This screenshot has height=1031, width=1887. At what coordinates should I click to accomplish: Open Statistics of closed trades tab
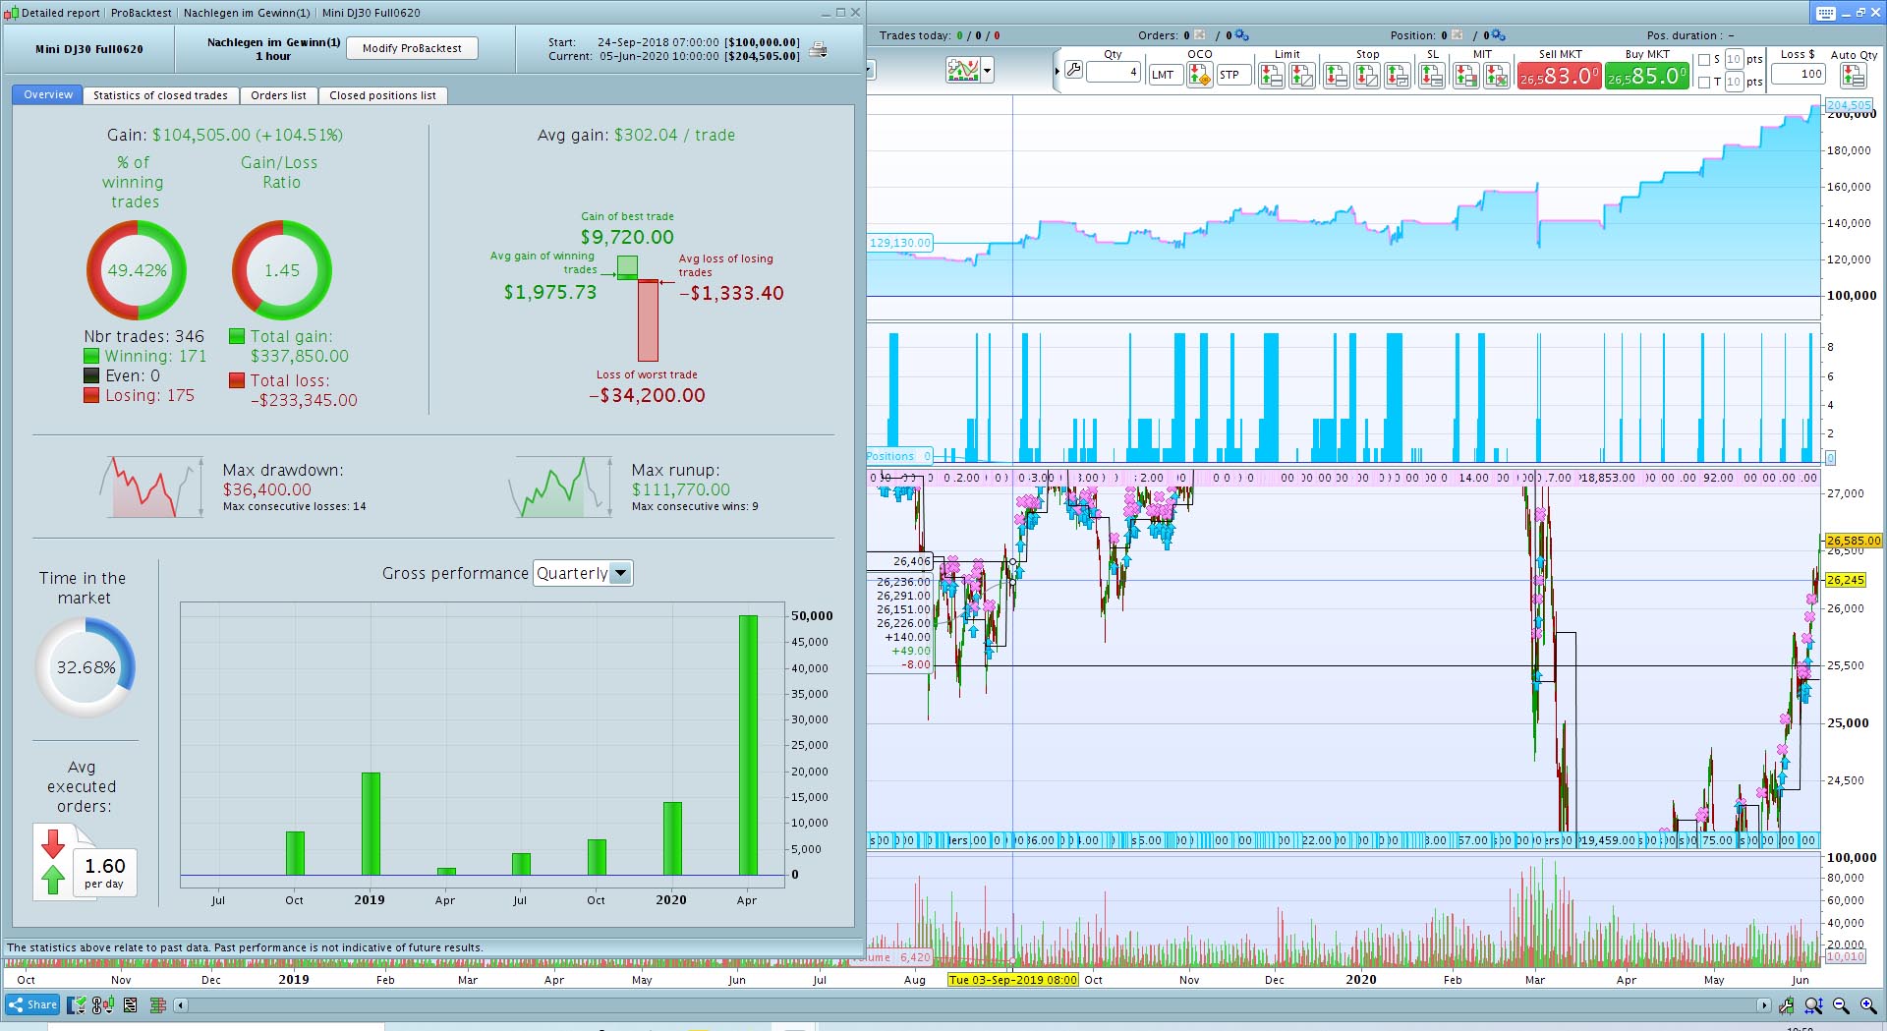click(x=160, y=95)
